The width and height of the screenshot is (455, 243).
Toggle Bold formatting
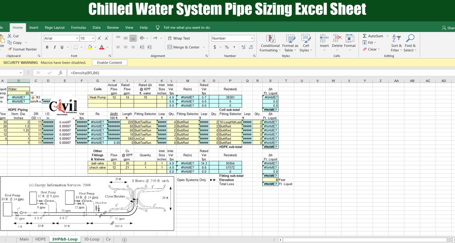click(x=47, y=47)
